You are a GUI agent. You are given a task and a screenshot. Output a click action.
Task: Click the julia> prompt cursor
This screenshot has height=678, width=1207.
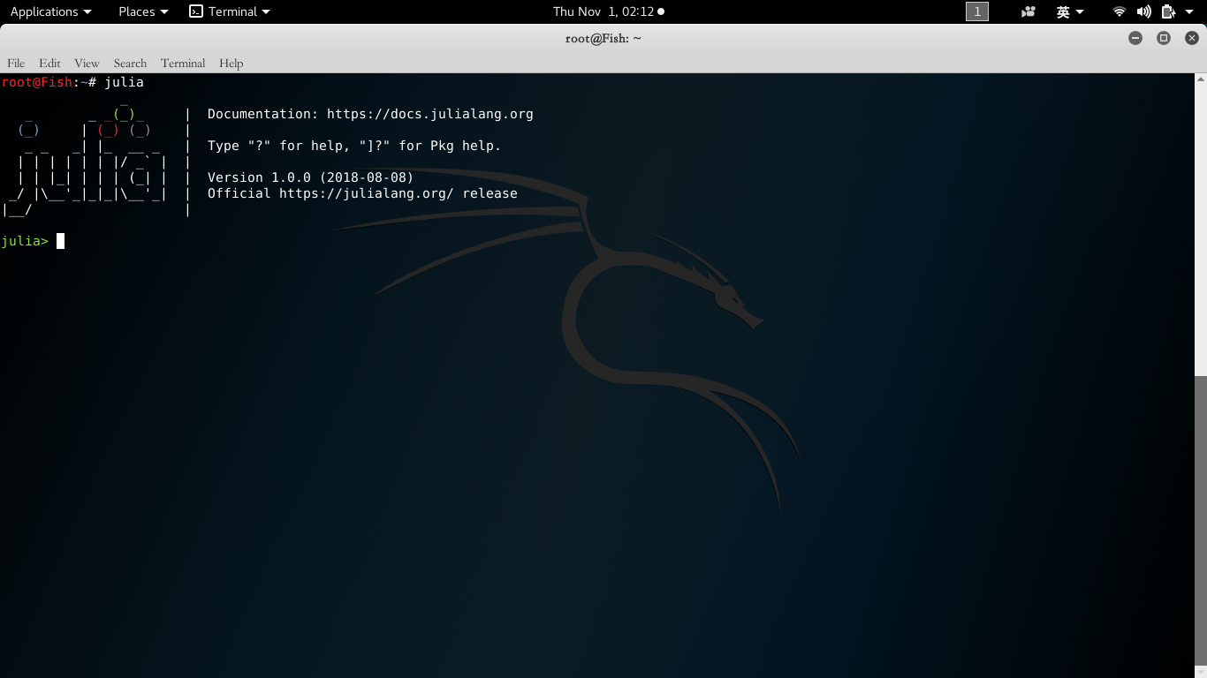[x=60, y=241]
